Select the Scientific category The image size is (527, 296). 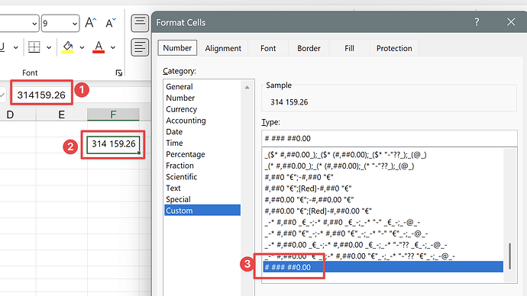point(202,177)
